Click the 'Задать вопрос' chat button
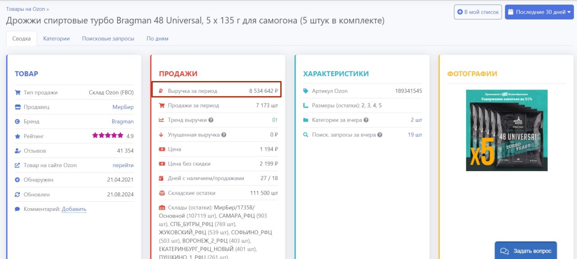This screenshot has height=259, width=577. pos(526,250)
